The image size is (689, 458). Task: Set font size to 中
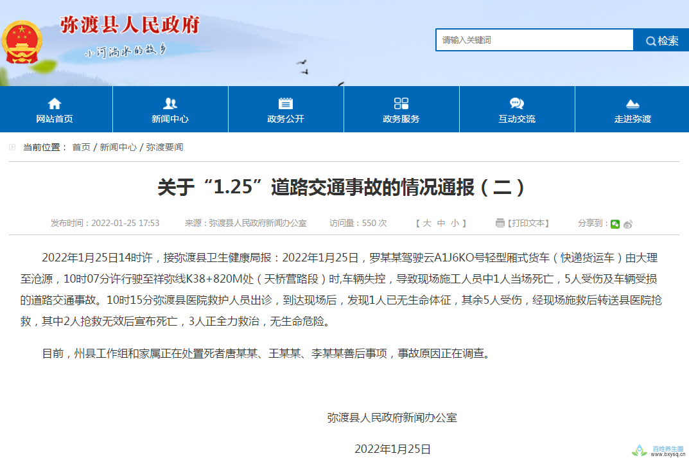click(441, 224)
